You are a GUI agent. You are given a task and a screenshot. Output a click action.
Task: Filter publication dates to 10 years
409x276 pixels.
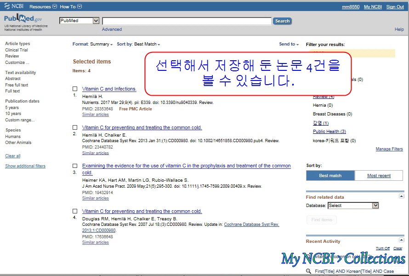pyautogui.click(x=13, y=114)
